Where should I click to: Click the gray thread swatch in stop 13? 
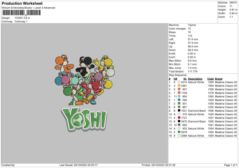tap(179, 125)
